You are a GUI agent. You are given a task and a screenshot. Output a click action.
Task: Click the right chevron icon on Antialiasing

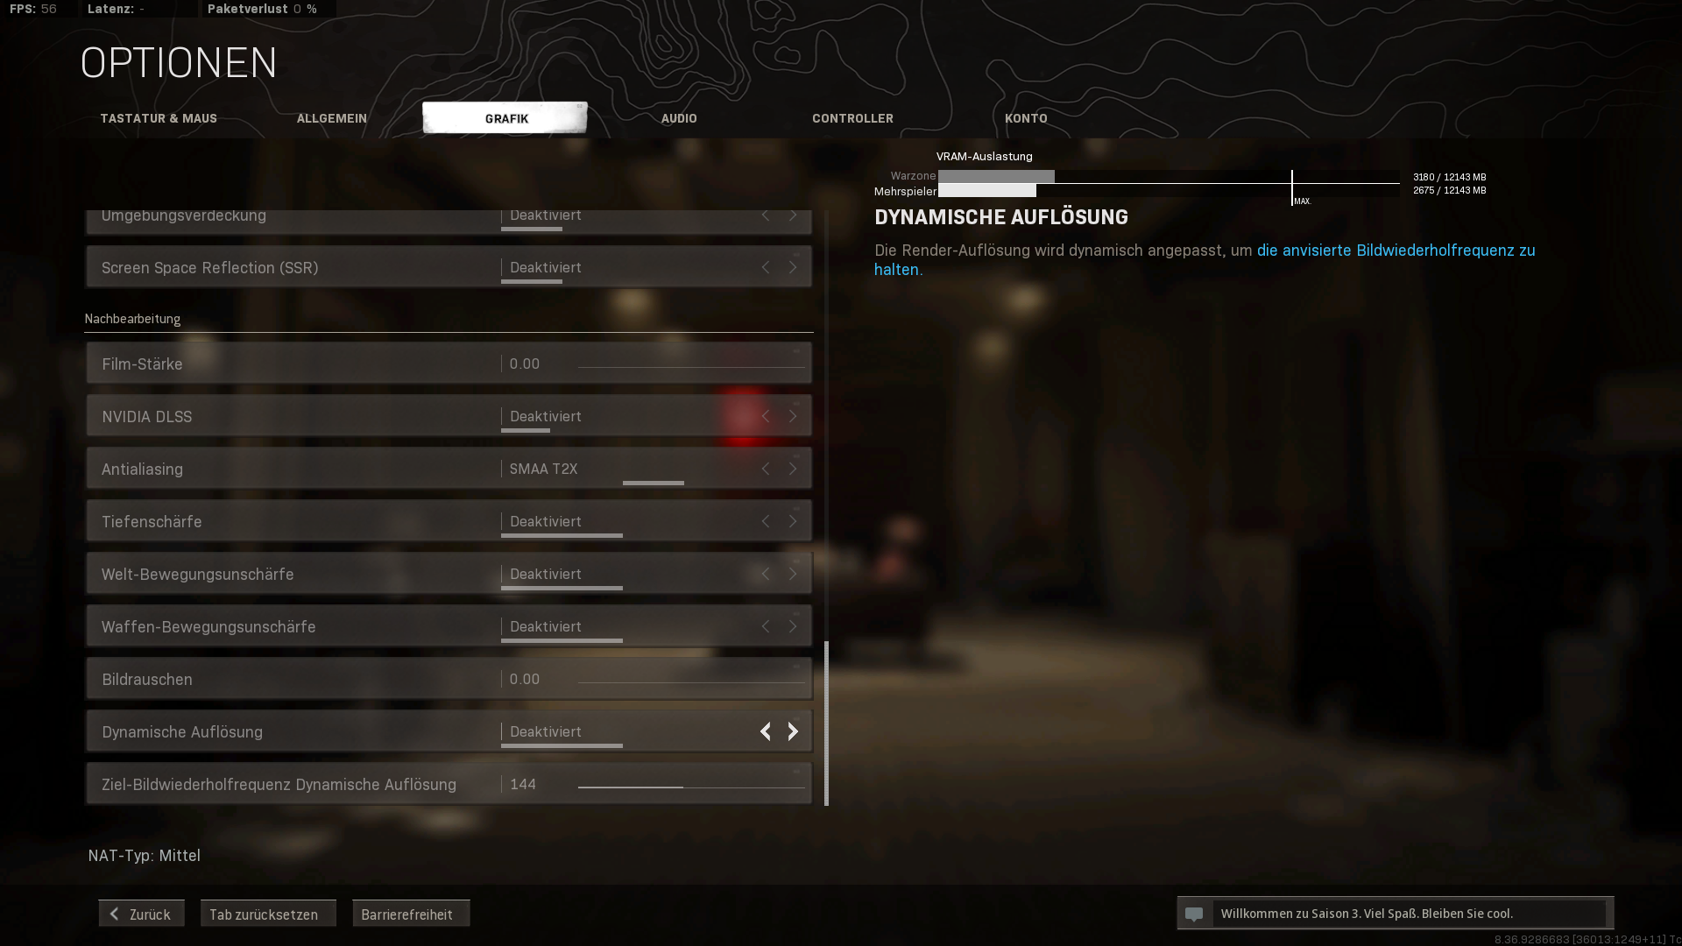pos(793,469)
